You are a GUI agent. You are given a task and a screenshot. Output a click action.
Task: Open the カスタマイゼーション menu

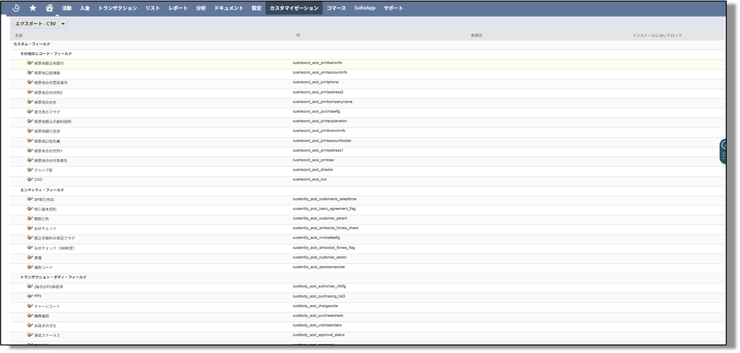[x=294, y=8]
